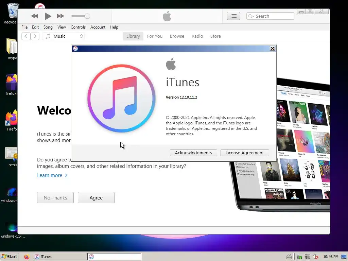Click the security shield tray icon
The height and width of the screenshot is (261, 348).
point(299,257)
